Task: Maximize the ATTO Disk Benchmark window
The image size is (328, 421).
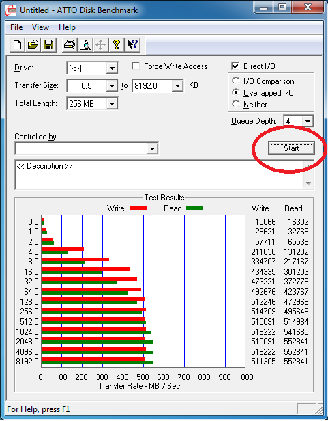Action: pos(282,7)
